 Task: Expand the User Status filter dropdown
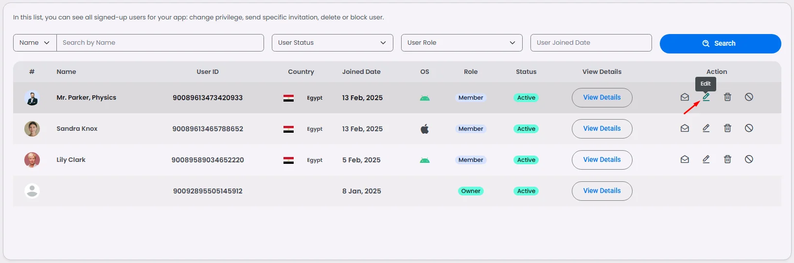[x=332, y=43]
